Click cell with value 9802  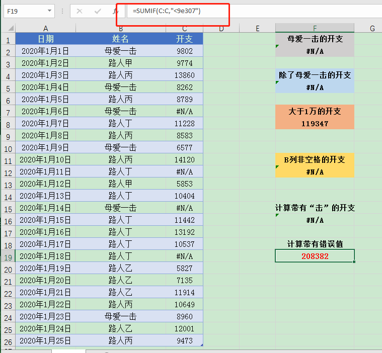[x=184, y=51]
